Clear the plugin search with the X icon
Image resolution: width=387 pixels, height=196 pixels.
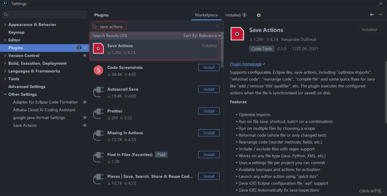(x=218, y=26)
